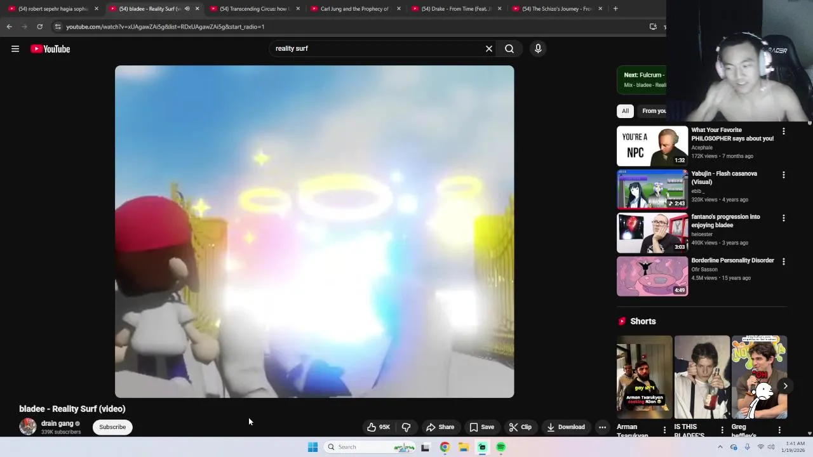Screen dimensions: 813x457
Task: Go to the YouTube home logo
Action: tap(50, 49)
